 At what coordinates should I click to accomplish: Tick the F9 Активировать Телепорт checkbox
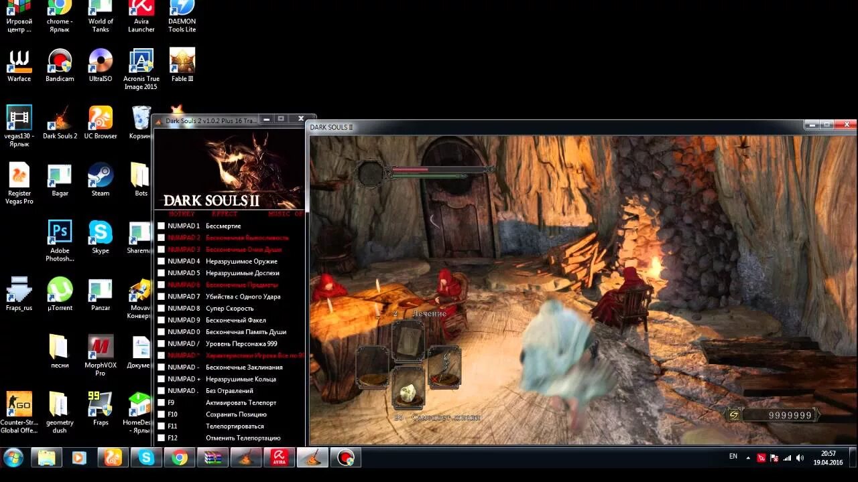[x=161, y=402]
